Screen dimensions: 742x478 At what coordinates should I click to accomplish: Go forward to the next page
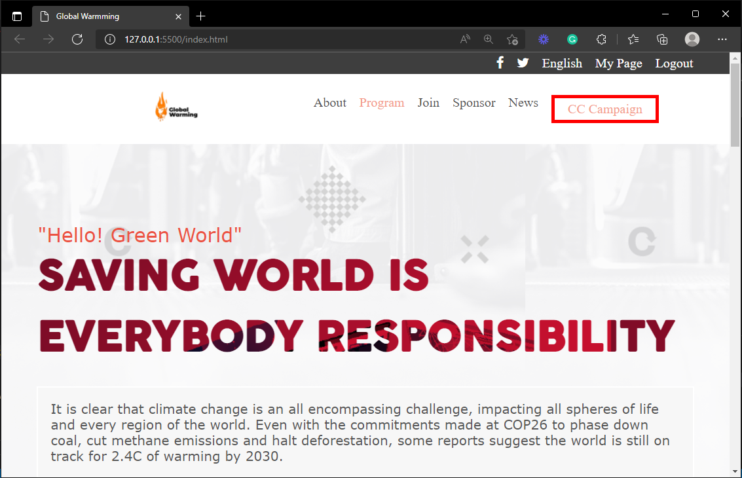[48, 39]
